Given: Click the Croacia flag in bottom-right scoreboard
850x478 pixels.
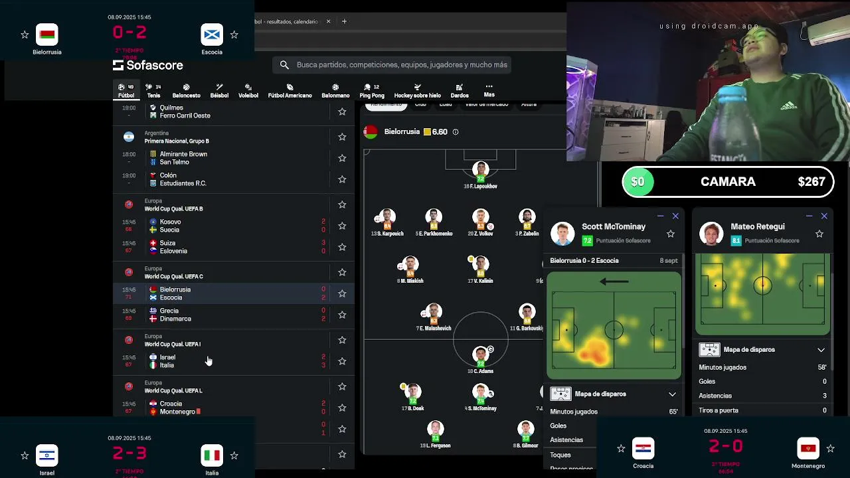Looking at the screenshot, I should tap(643, 449).
